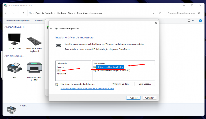The image size is (206, 119).
Task: Expand the address bar history dropdown
Action: click(153, 13)
